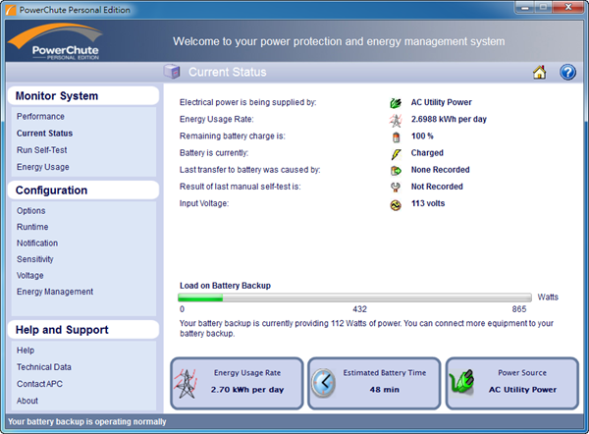Open the Performance page
Viewport: 589px width, 434px height.
coord(40,117)
